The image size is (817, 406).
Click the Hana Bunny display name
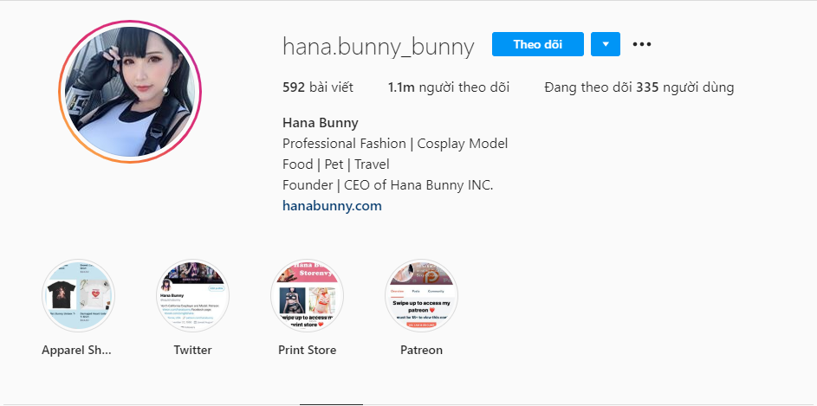(321, 123)
